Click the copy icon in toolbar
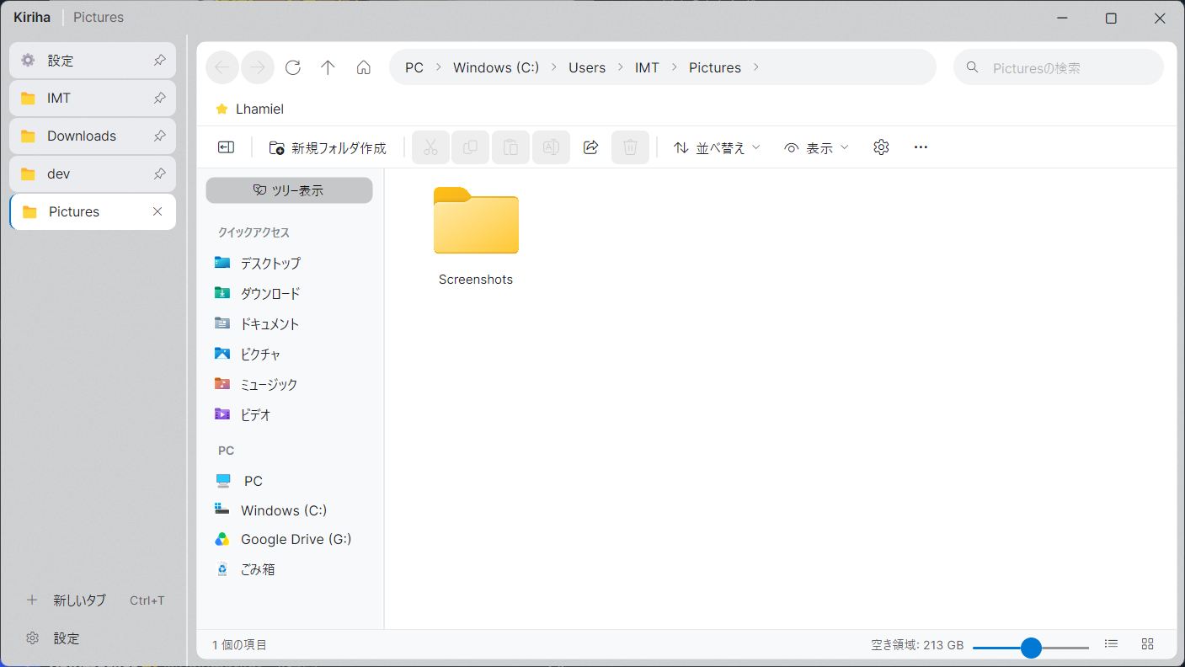 click(470, 147)
